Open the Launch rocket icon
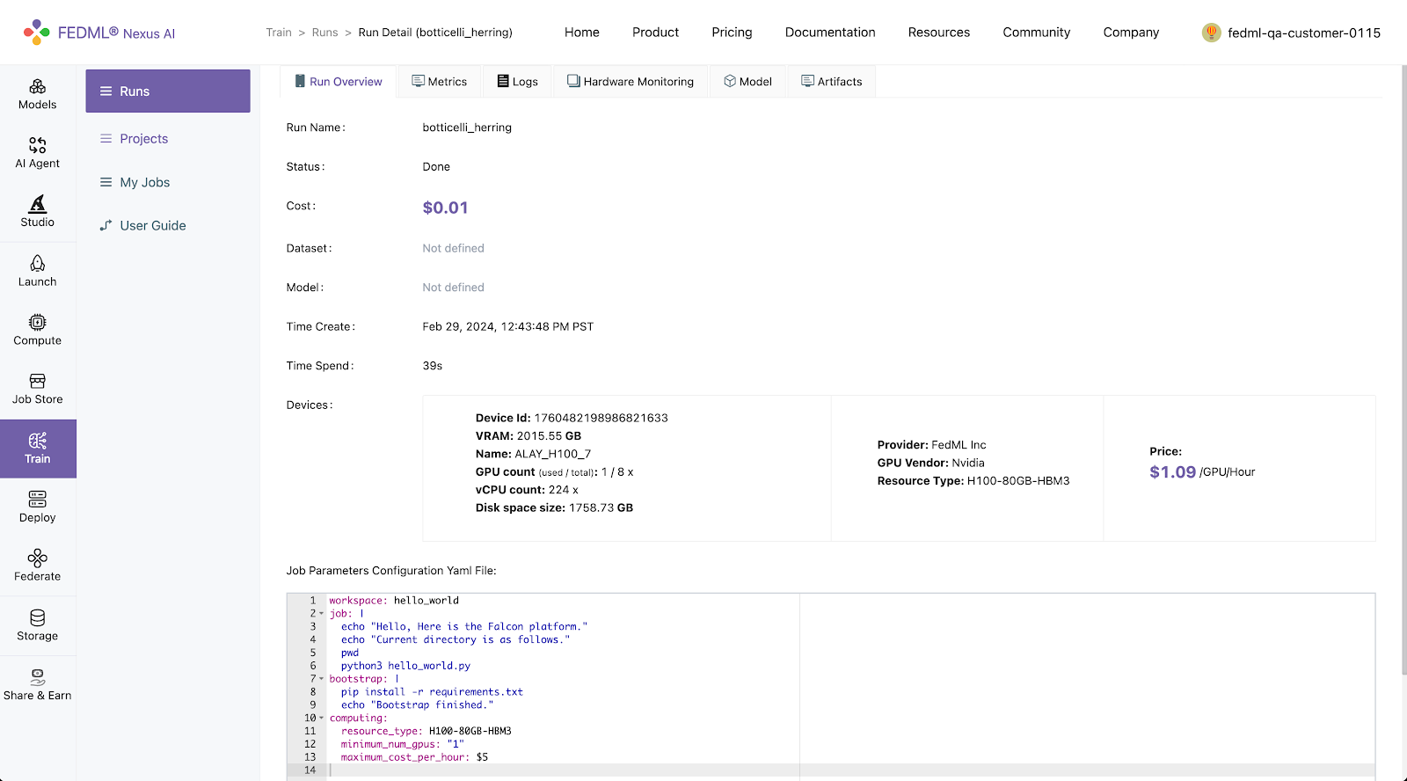Screen dimensions: 1407x781 (37, 263)
